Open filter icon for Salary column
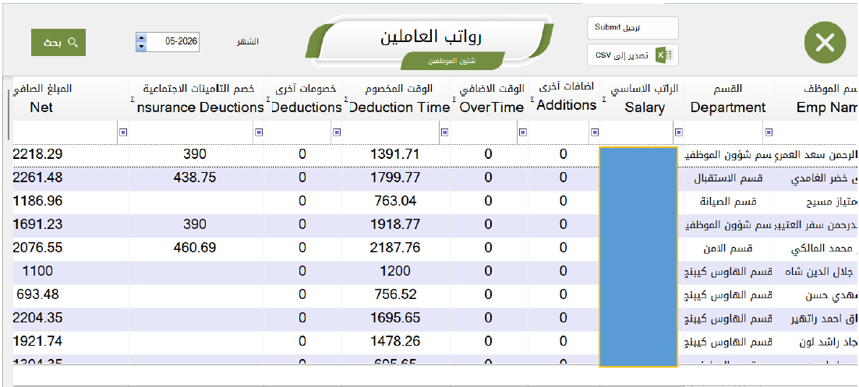This screenshot has width=859, height=387. click(x=679, y=132)
